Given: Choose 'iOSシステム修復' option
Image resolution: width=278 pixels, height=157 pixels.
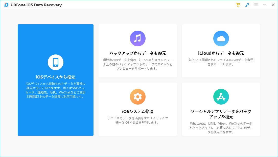Looking at the screenshot, I should 137,111.
